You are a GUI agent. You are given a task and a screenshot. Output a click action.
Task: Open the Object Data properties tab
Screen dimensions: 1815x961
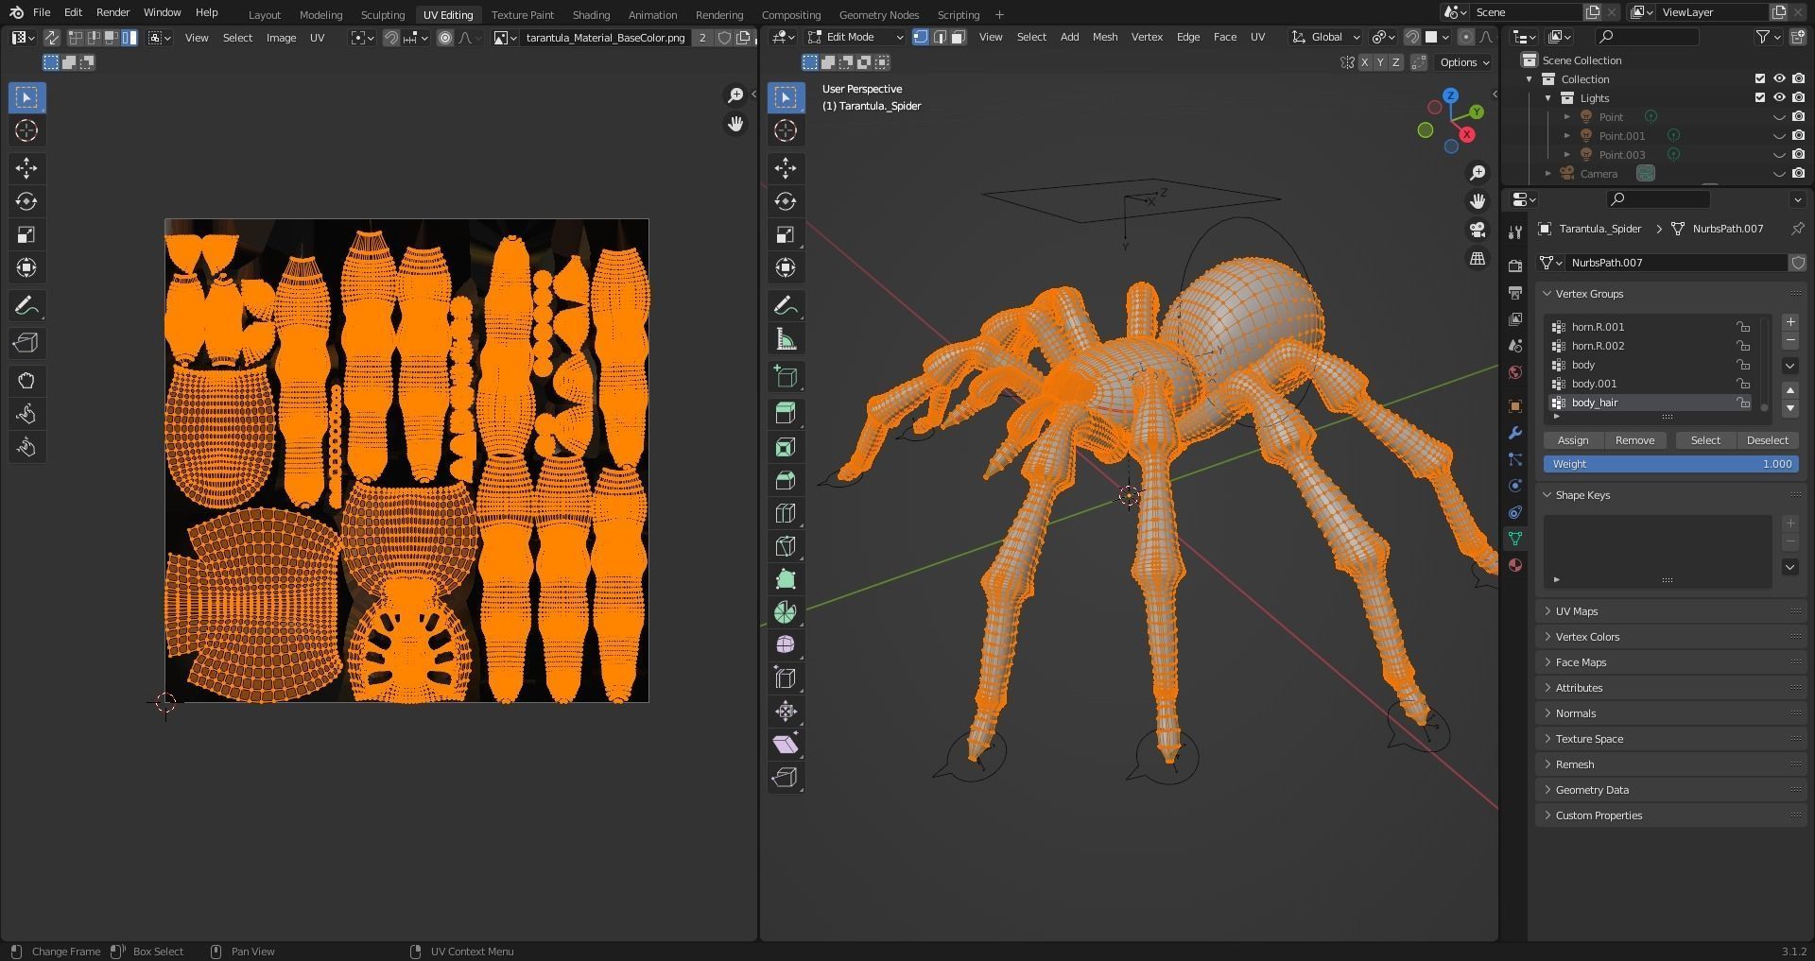tap(1515, 539)
